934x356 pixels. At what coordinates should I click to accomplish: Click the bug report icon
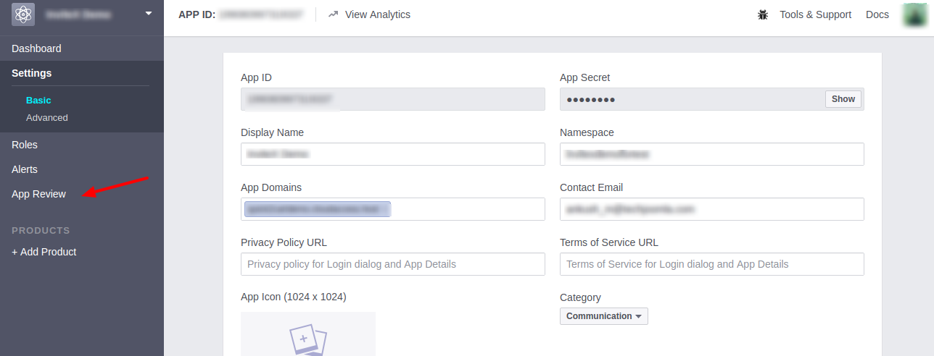point(763,14)
